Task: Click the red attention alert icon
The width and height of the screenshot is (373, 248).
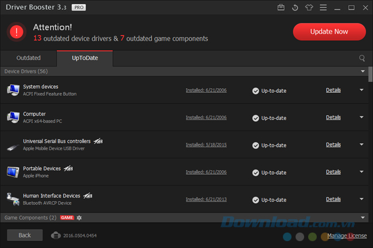Action: pos(17,32)
